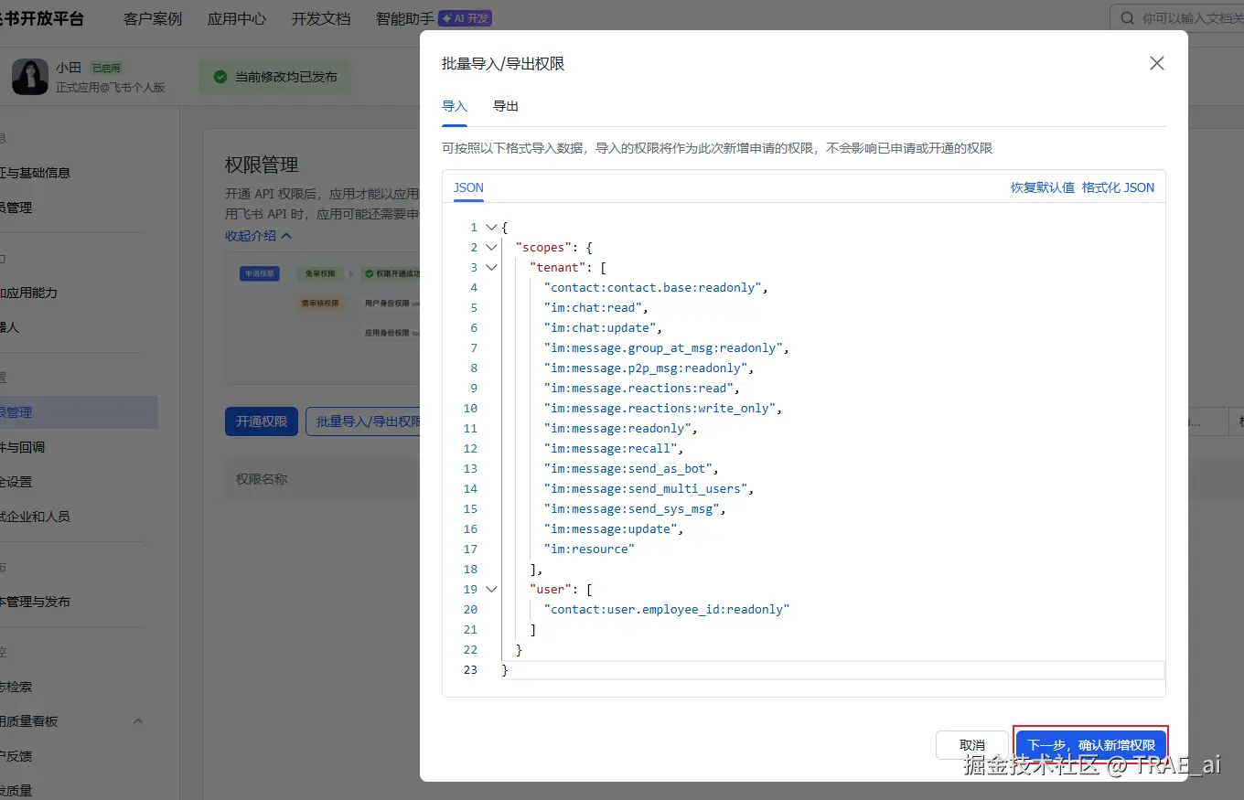Click line "im:resource"

click(589, 549)
